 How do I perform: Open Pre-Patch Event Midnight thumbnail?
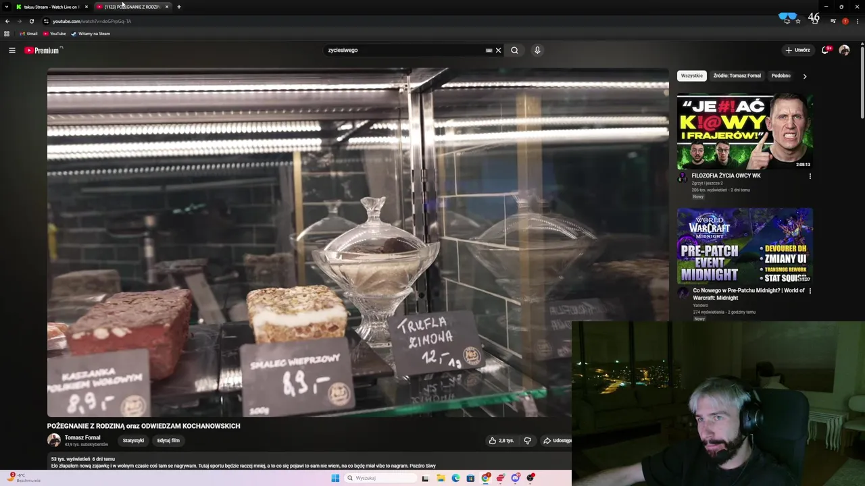[745, 246]
